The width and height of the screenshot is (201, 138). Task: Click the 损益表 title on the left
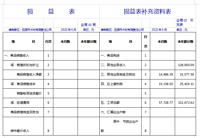[x=51, y=11]
